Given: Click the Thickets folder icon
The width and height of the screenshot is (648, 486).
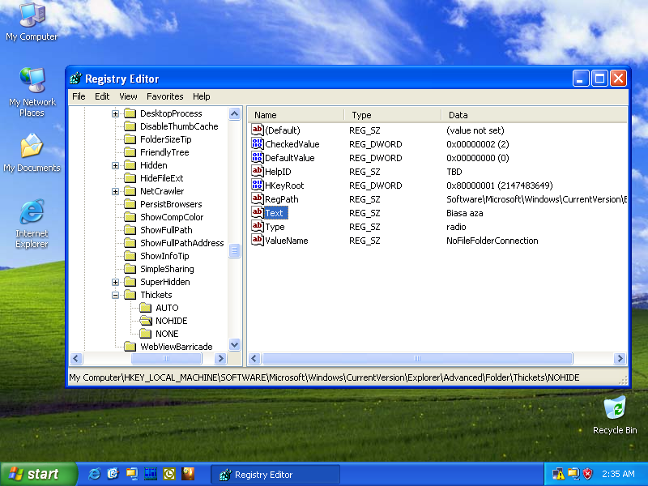Looking at the screenshot, I should click(x=130, y=295).
